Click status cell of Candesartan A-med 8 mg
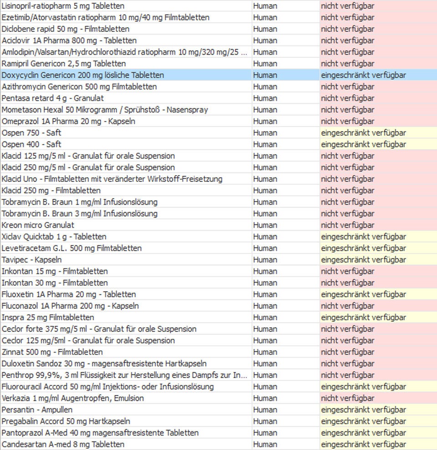 click(x=363, y=444)
